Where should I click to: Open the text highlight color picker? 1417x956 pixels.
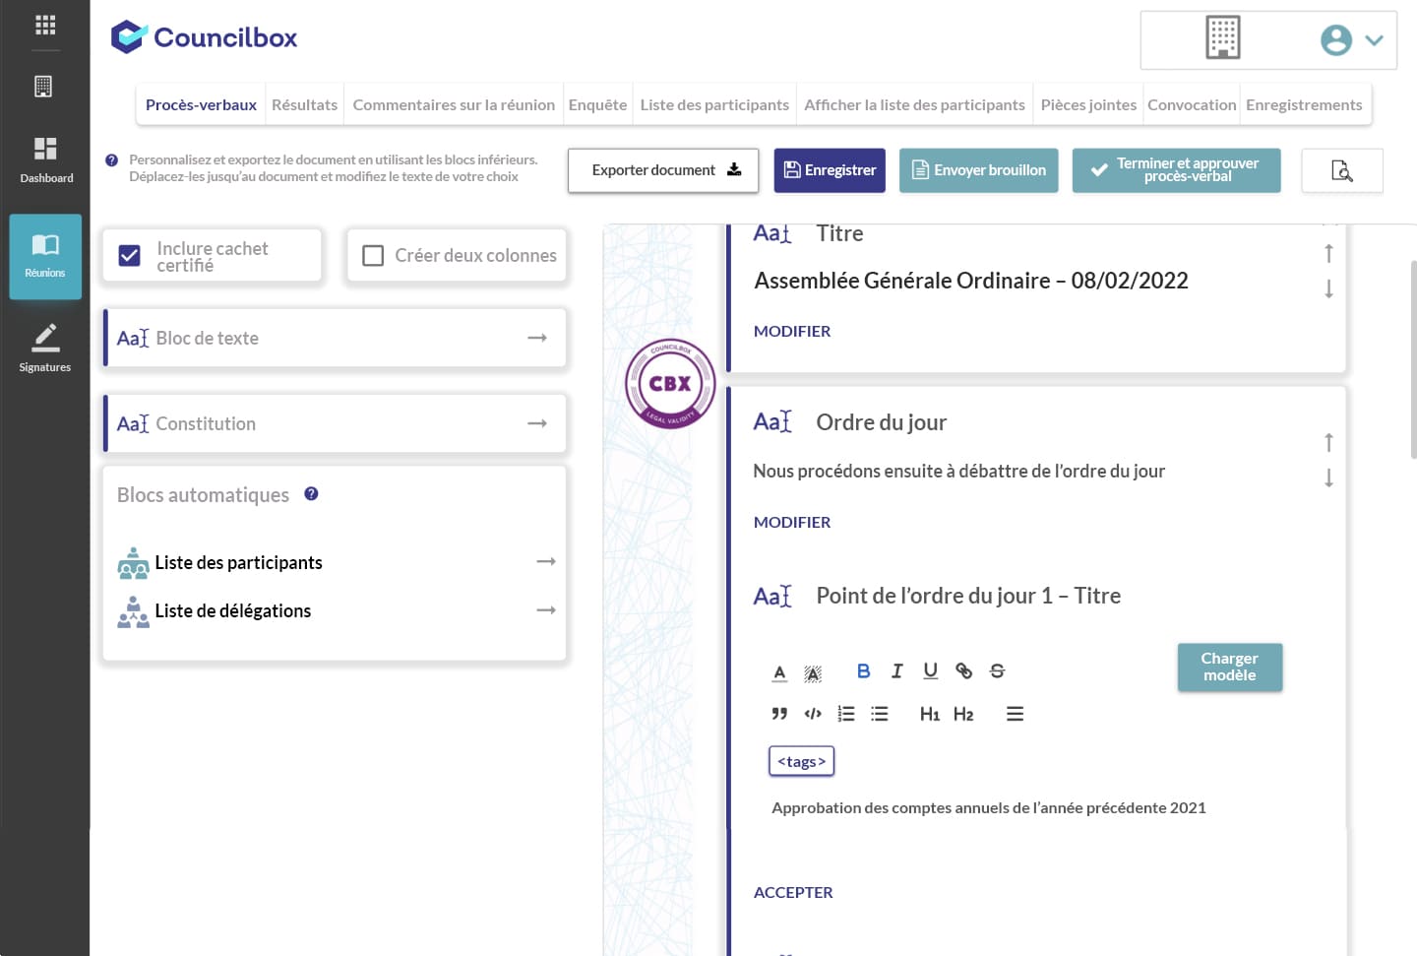click(x=813, y=673)
